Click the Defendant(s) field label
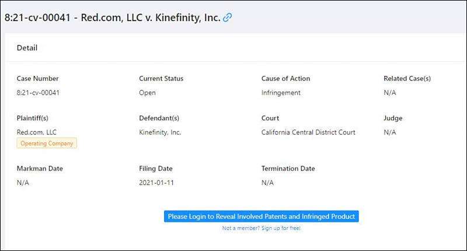Image resolution: width=467 pixels, height=251 pixels. tap(159, 118)
